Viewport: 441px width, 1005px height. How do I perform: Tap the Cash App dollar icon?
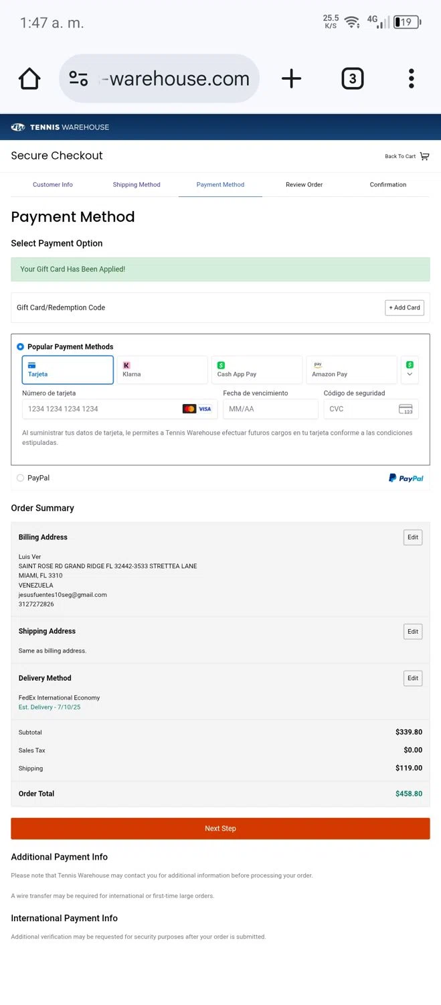coord(221,365)
